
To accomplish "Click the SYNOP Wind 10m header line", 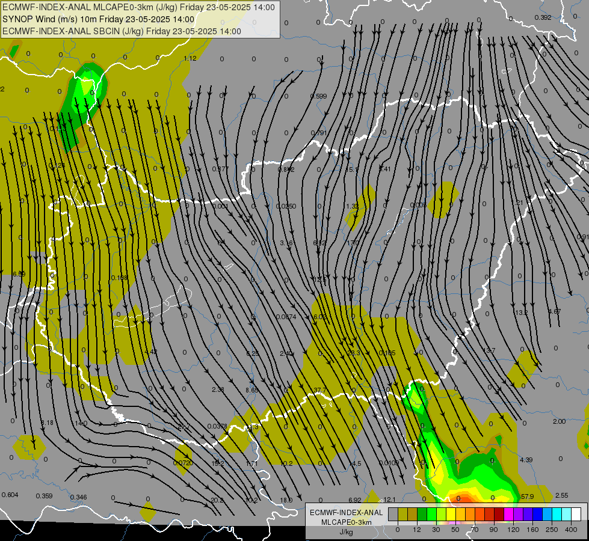I will (99, 19).
